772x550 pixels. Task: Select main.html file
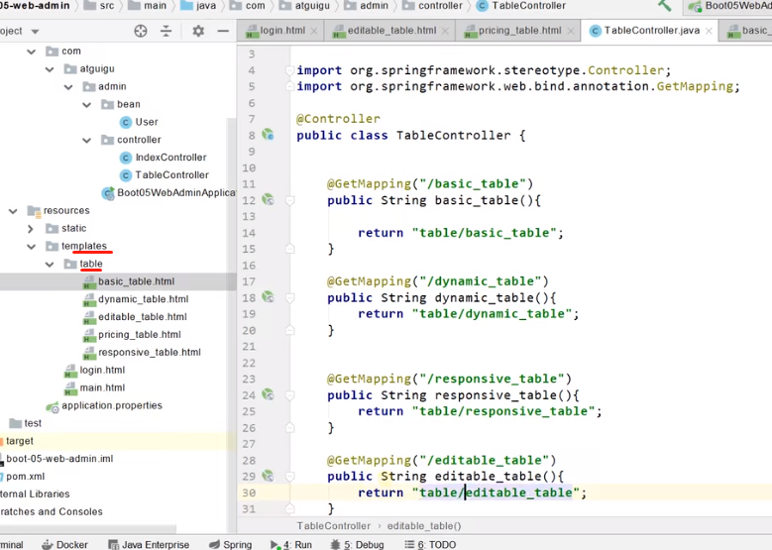click(x=102, y=387)
